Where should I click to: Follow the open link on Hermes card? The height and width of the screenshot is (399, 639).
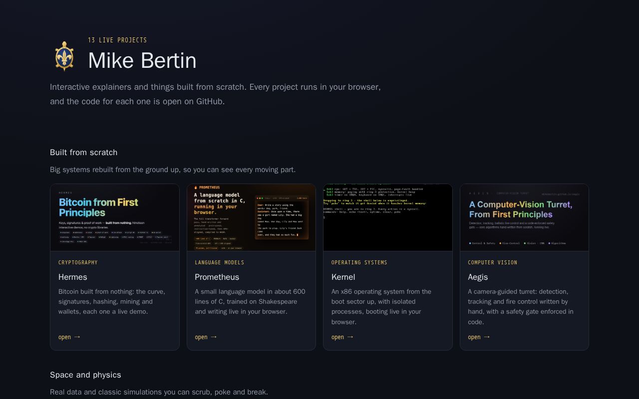(x=69, y=337)
